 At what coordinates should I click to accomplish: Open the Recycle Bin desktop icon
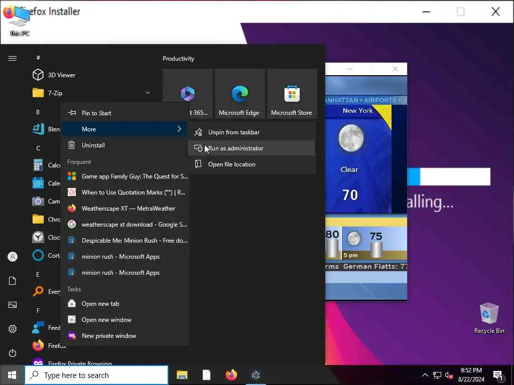pyautogui.click(x=489, y=318)
